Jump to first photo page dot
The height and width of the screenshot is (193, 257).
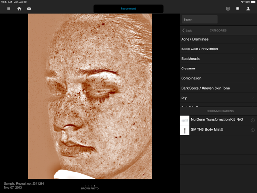click(x=85, y=186)
